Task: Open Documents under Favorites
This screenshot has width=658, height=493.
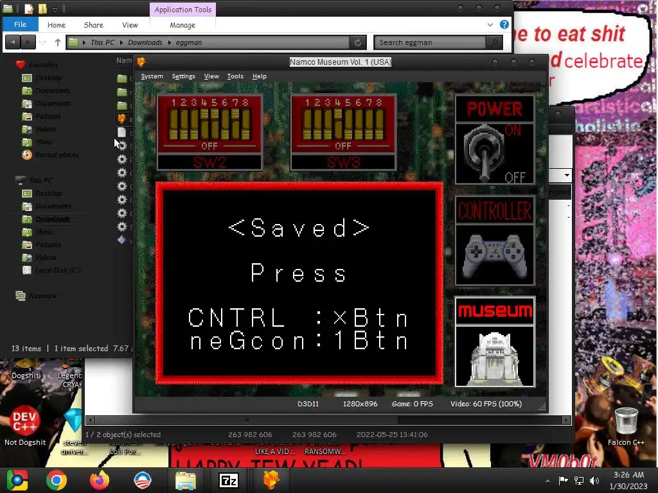Action: (53, 103)
